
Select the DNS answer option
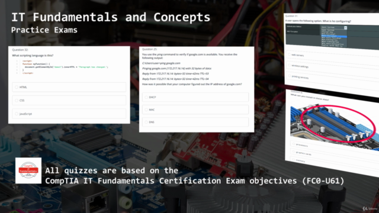[x=195, y=122]
